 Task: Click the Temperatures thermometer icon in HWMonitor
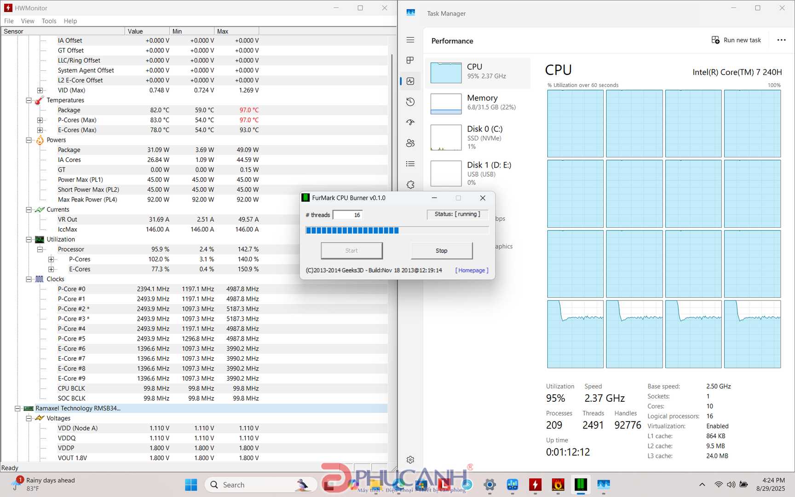click(40, 100)
